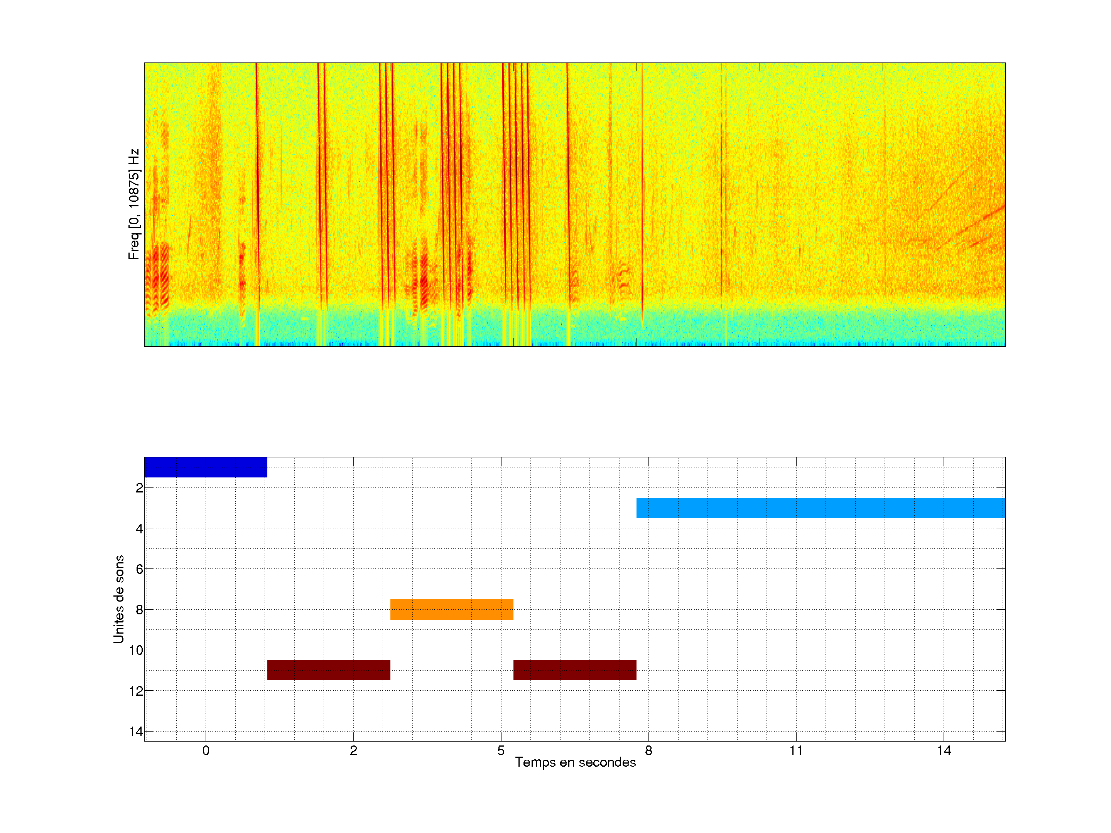The image size is (1111, 833).
Task: Click y-axis tick label 12
Action: [x=136, y=691]
